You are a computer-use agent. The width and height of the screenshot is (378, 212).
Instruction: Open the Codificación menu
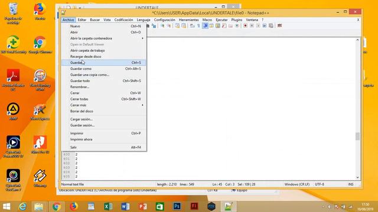pyautogui.click(x=123, y=19)
